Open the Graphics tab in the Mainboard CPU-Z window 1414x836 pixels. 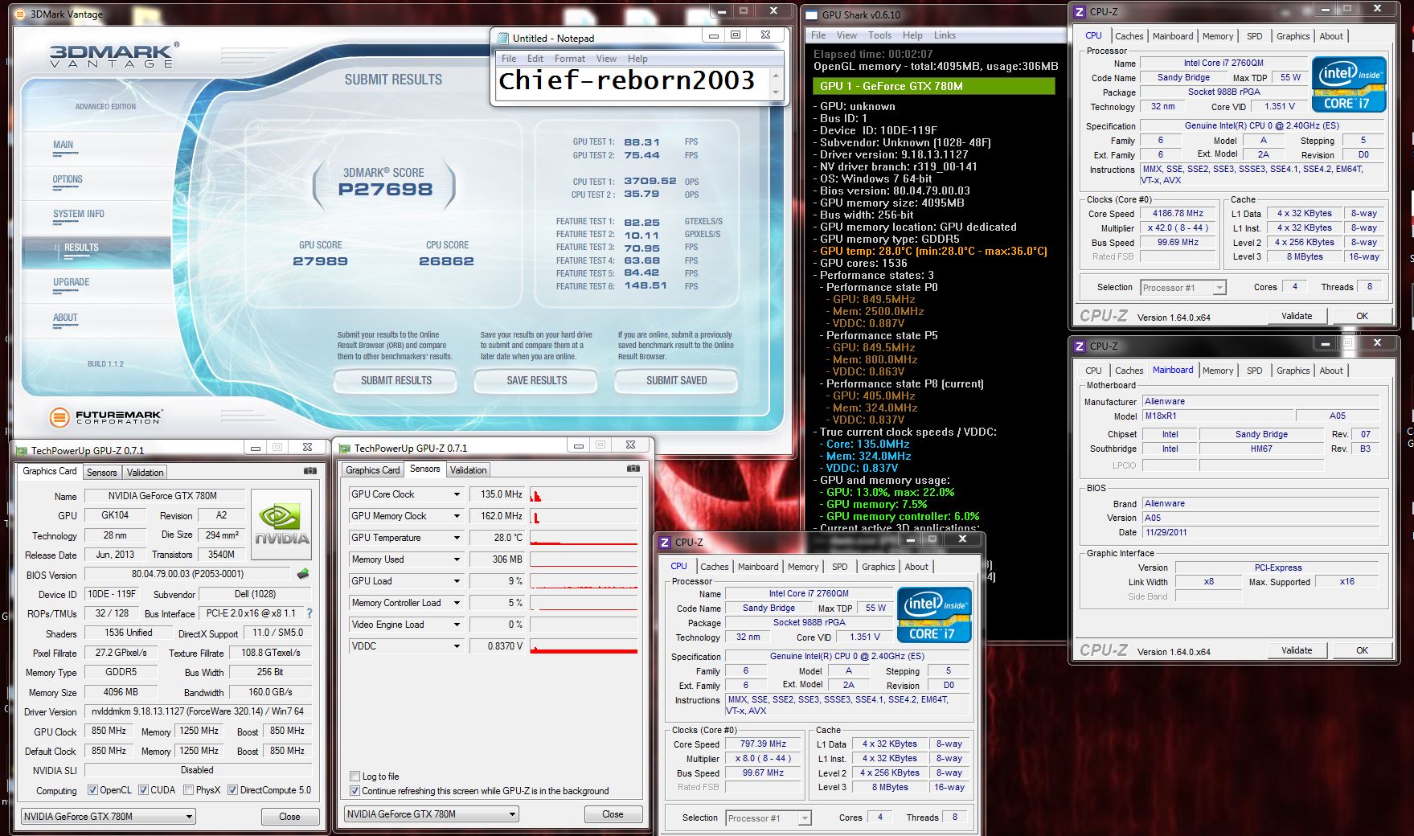[1293, 371]
